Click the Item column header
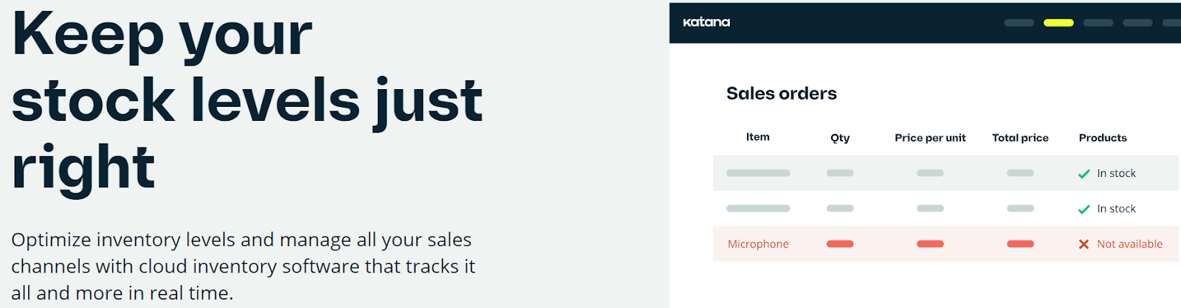This screenshot has width=1181, height=308. coord(758,137)
